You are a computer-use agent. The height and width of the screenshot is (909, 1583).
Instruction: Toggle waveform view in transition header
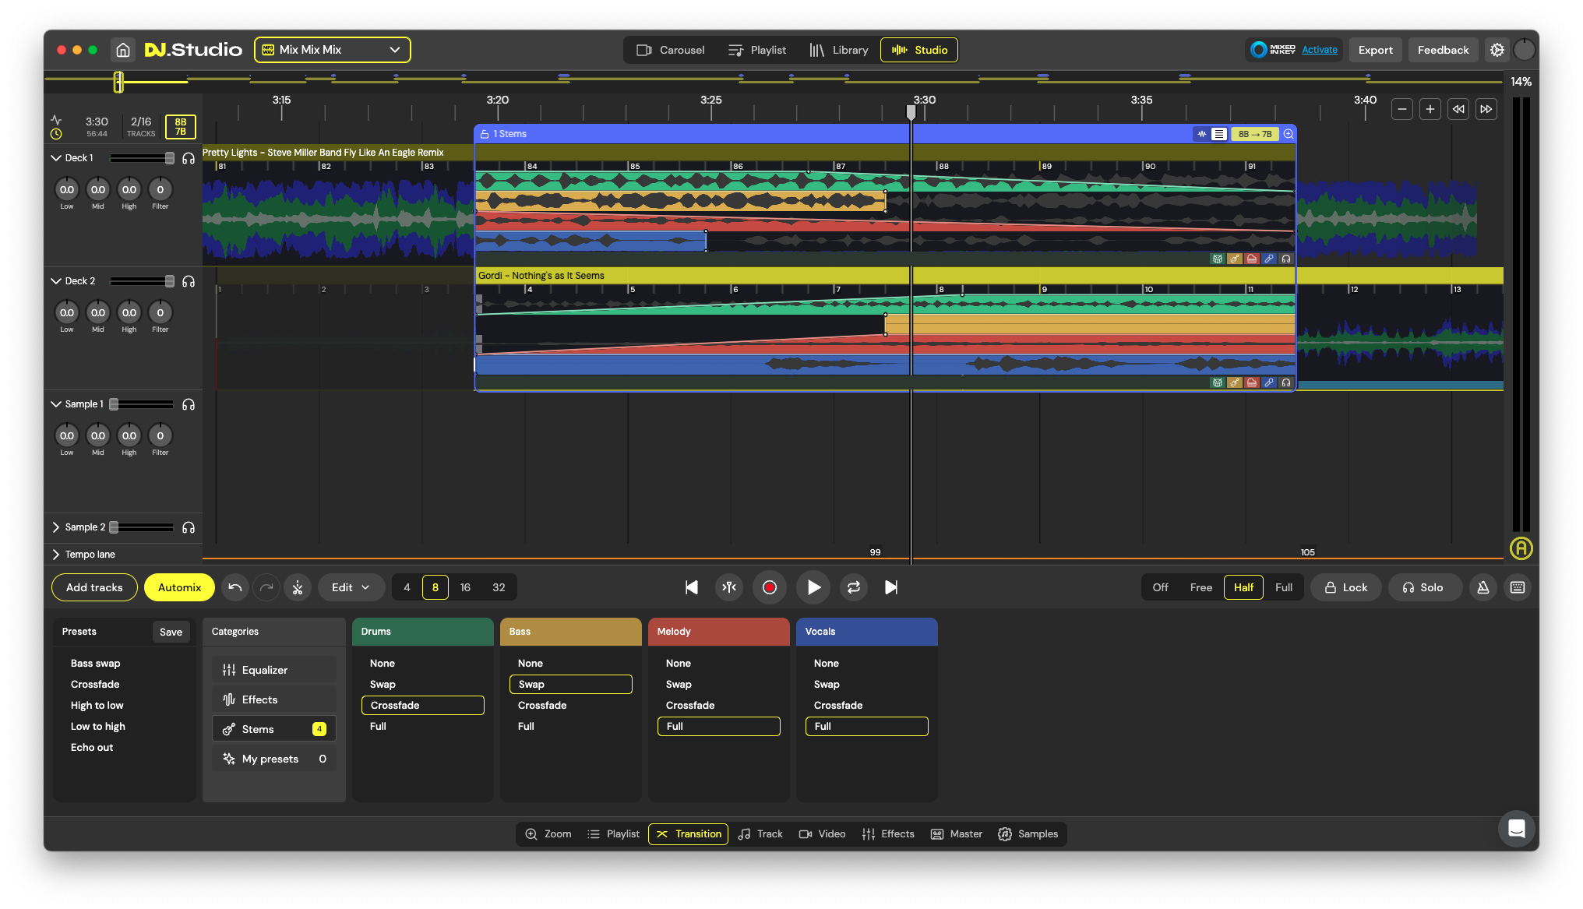(1202, 134)
